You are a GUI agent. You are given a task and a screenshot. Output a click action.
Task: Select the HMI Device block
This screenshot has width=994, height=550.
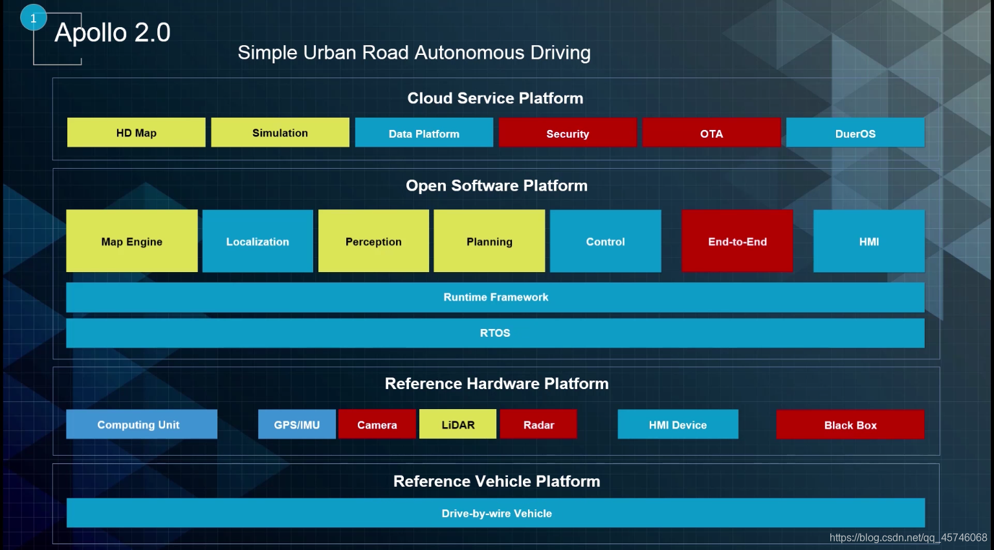tap(678, 425)
